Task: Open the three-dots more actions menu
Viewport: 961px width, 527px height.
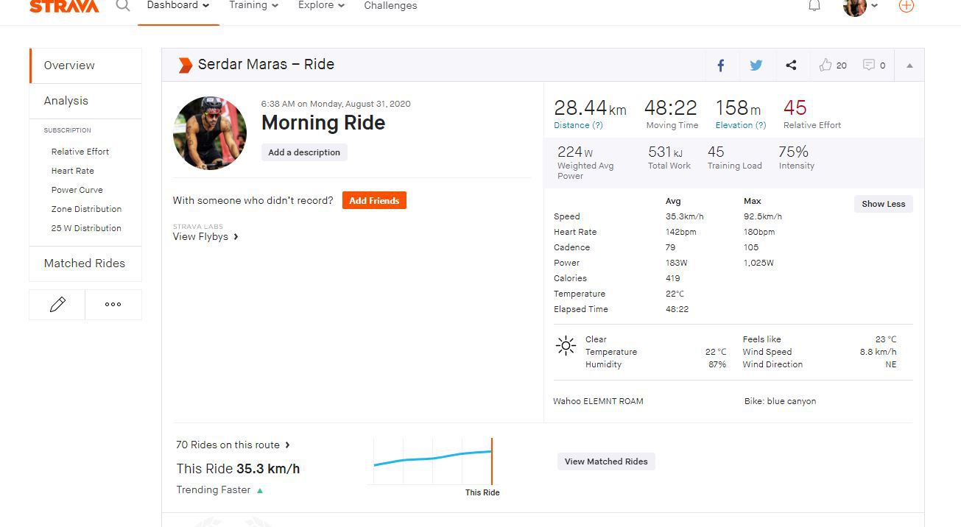Action: click(x=113, y=304)
